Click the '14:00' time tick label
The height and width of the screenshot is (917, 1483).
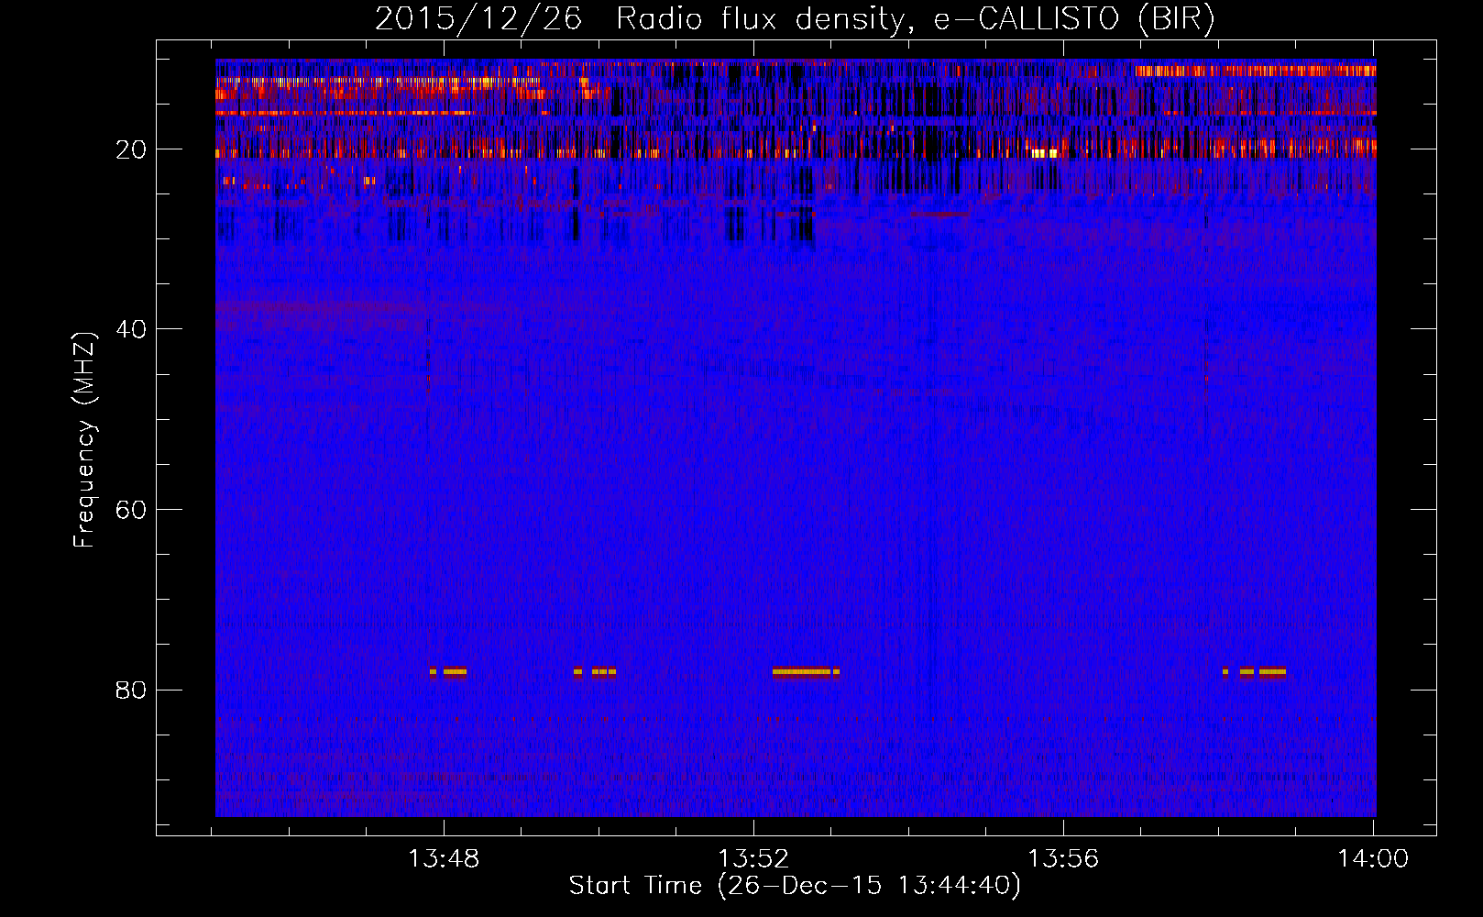(1373, 859)
